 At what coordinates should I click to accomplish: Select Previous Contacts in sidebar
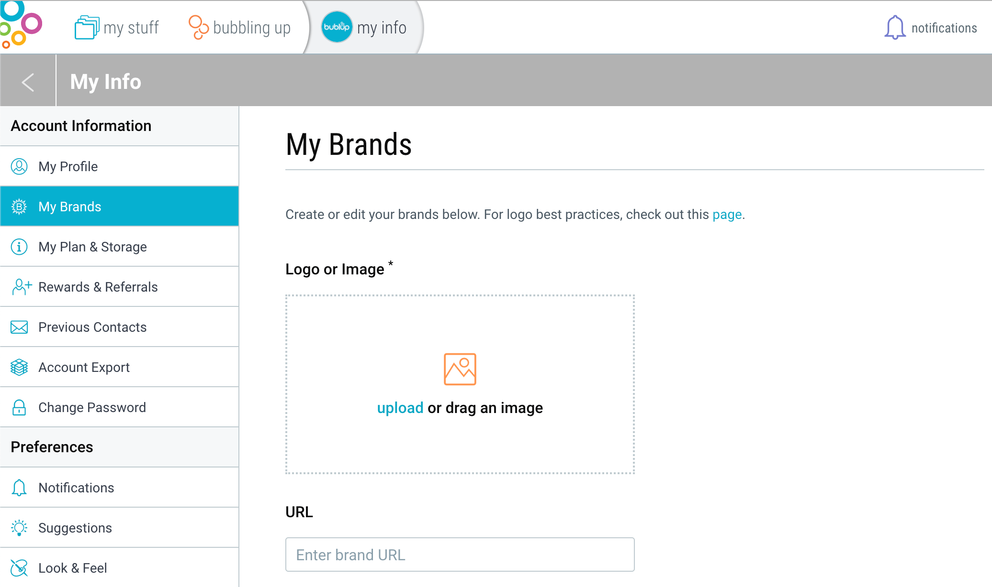coord(120,327)
